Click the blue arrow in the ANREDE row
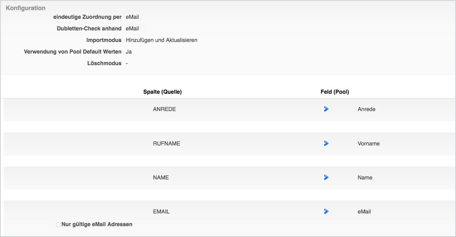Screen dimensions: 456x237 (x=326, y=109)
